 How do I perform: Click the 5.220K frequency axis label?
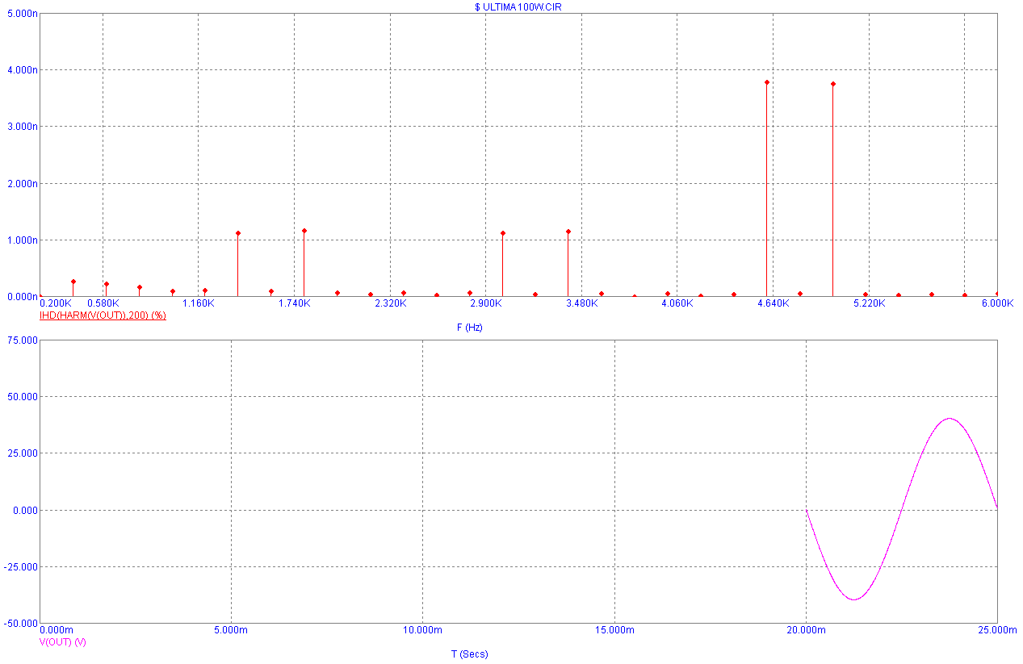pos(869,303)
